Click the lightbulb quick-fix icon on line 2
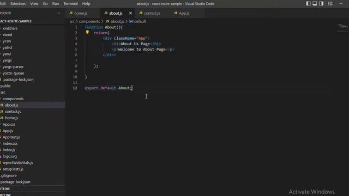This screenshot has height=196, width=349. click(87, 33)
